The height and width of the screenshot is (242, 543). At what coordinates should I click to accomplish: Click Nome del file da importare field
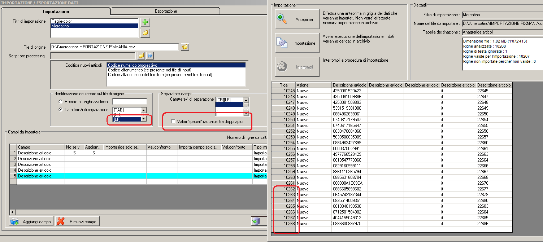pos(502,23)
